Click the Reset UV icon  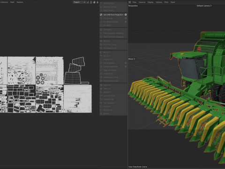coord(101,92)
